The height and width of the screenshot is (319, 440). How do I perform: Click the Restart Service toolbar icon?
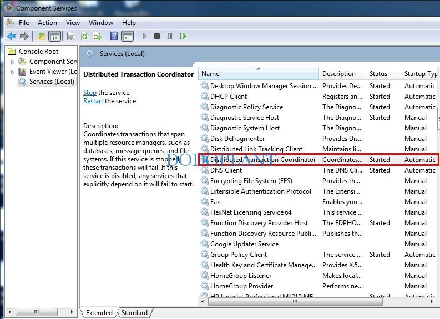(183, 36)
